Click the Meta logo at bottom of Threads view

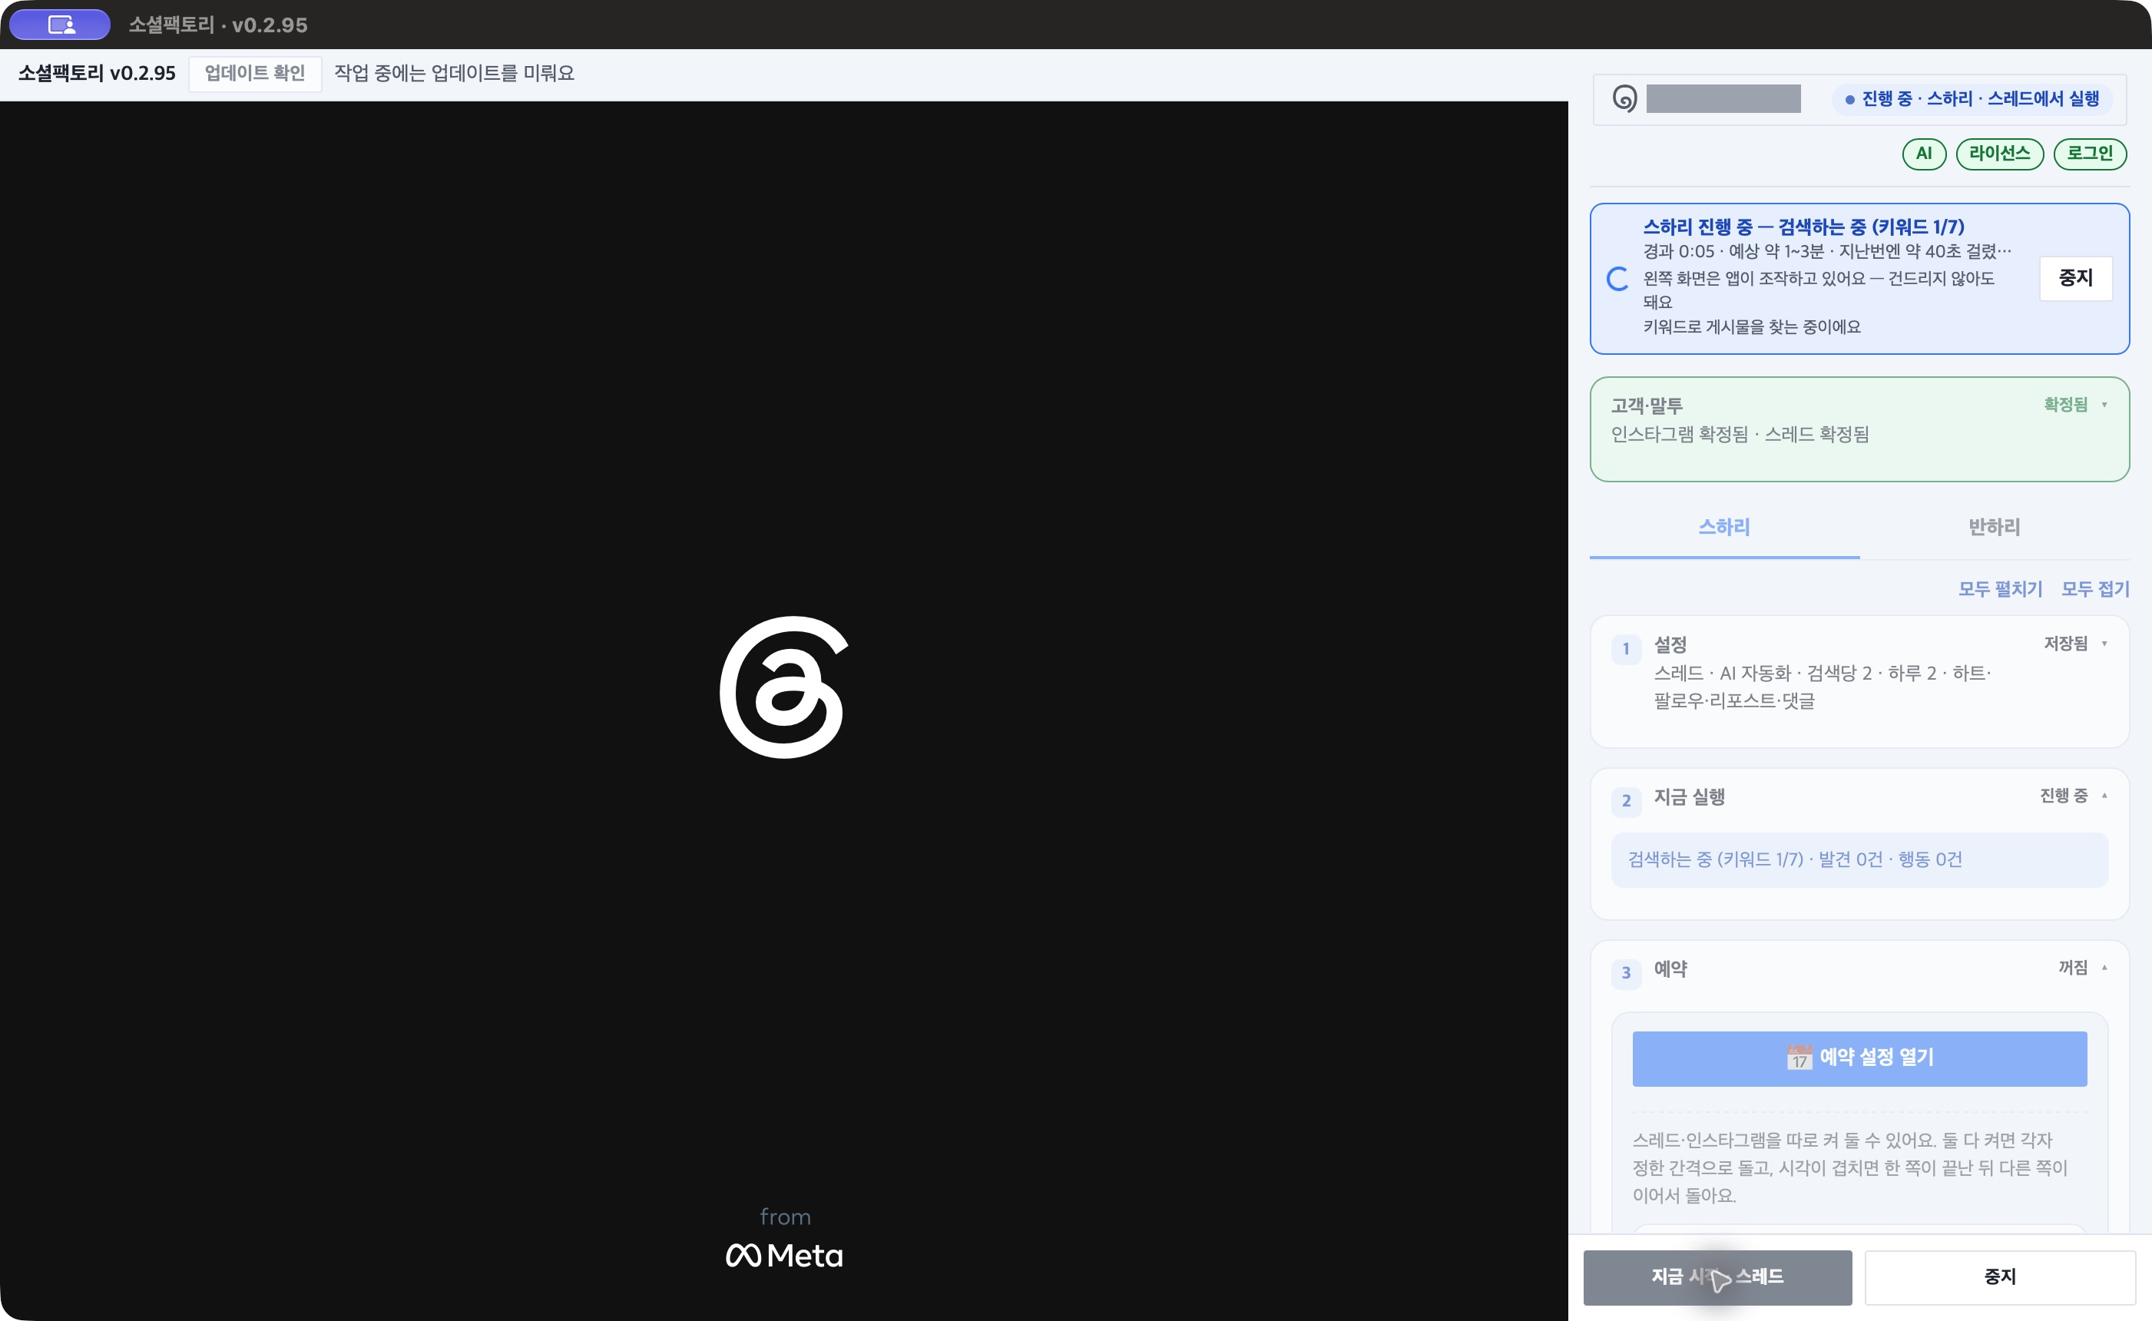(x=783, y=1256)
